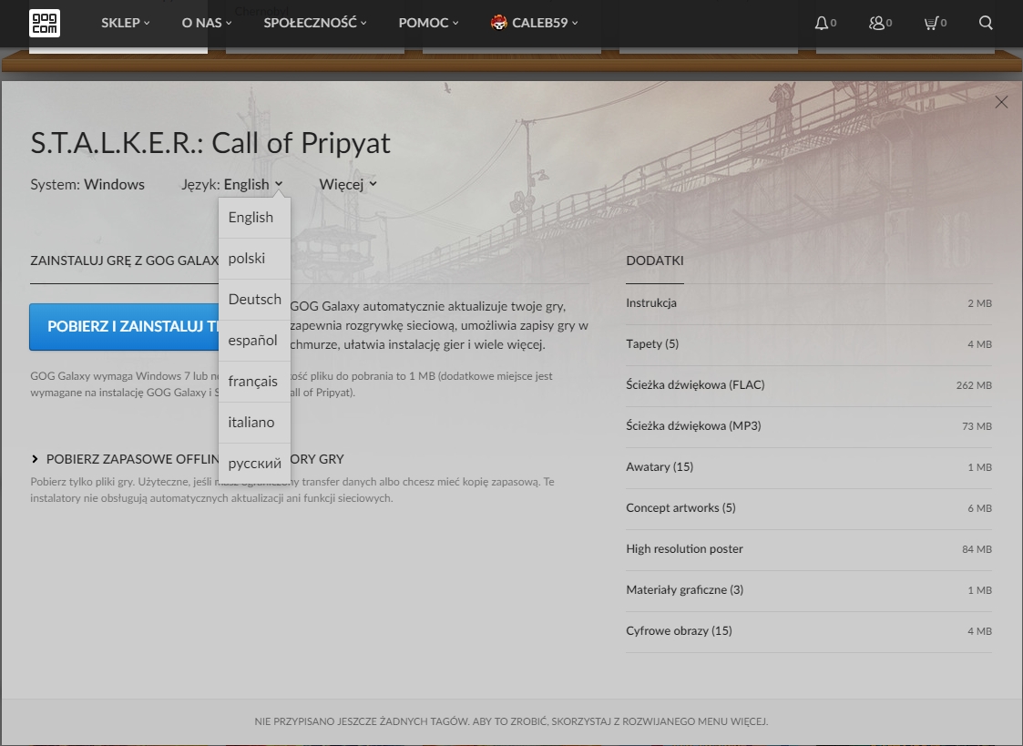This screenshot has height=746, width=1023.
Task: Select polski in language list
Action: [x=254, y=259]
